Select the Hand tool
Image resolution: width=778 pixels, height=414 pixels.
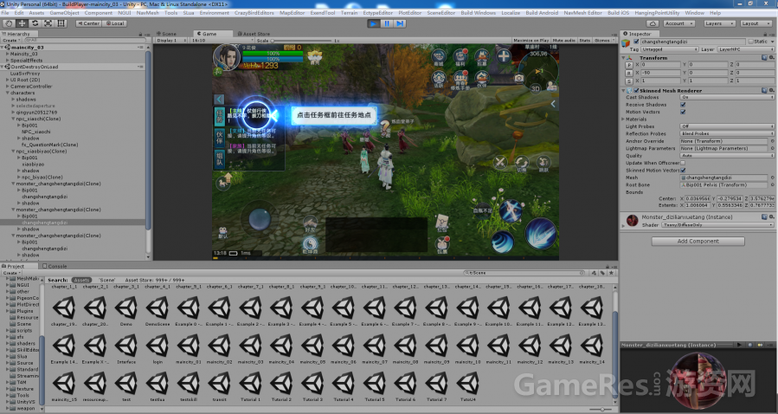pyautogui.click(x=9, y=23)
